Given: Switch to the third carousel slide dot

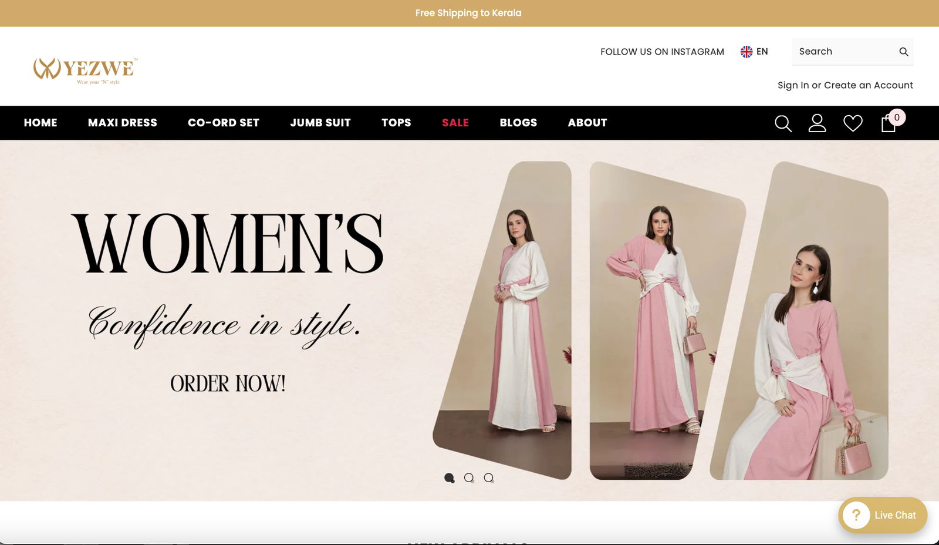Looking at the screenshot, I should (488, 478).
